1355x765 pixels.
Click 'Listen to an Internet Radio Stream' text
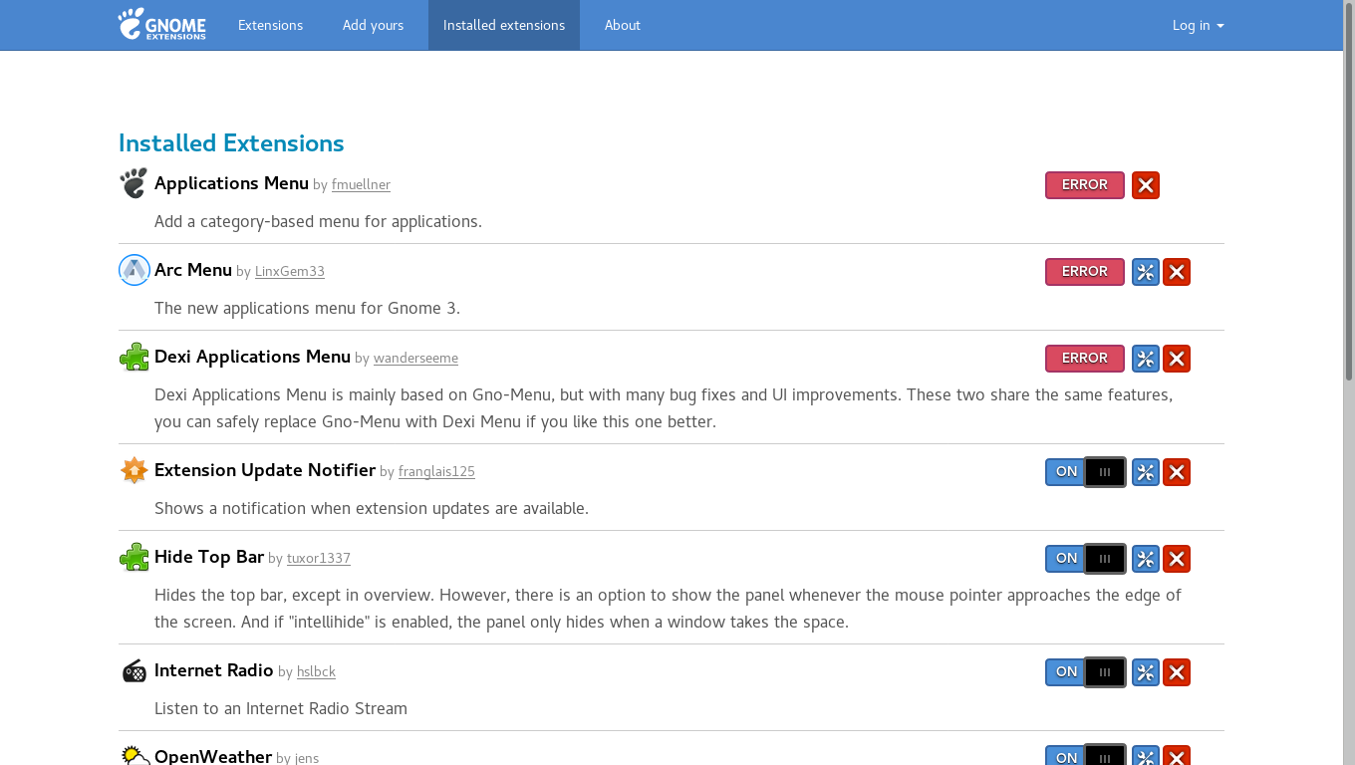click(281, 709)
